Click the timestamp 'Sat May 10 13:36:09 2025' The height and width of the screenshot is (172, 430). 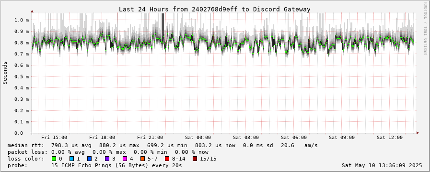[382, 165]
